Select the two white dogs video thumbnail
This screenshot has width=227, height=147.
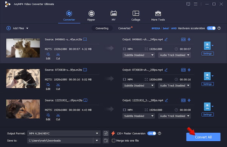pos(23,48)
